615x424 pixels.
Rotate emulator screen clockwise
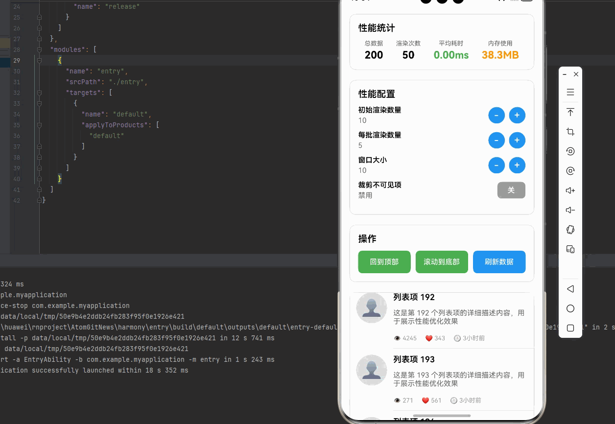[x=570, y=171]
